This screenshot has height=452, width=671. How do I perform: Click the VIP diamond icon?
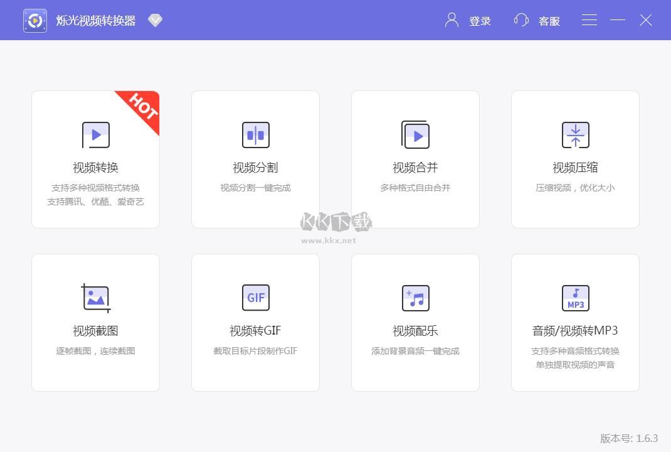coord(155,21)
